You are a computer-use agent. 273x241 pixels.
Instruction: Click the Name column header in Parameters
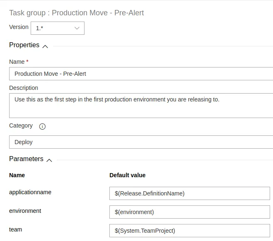(17, 175)
